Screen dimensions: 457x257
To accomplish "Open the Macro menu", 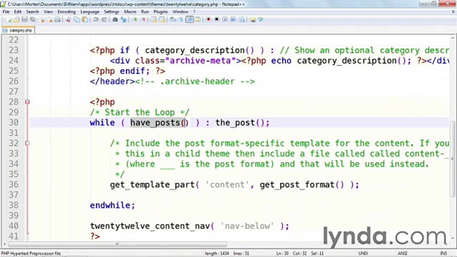I will tap(130, 12).
